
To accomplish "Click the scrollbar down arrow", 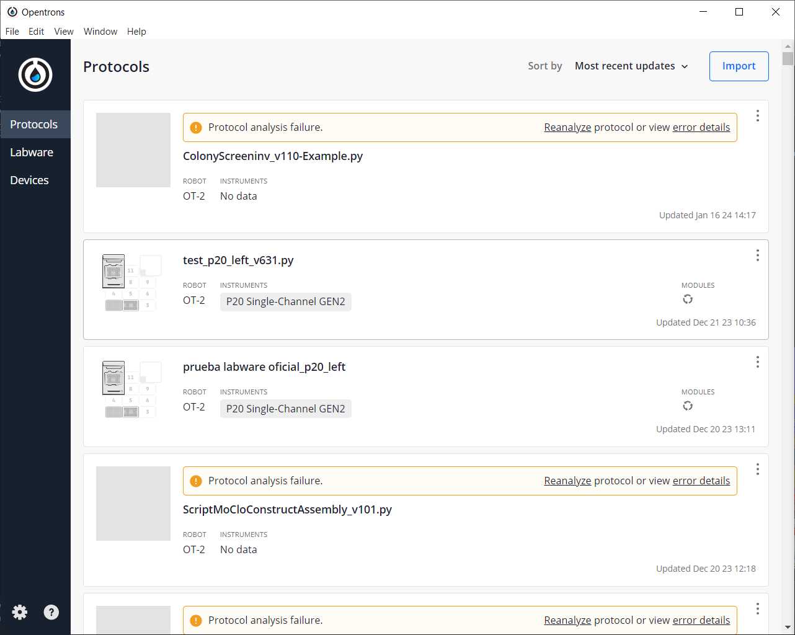I will pos(788,628).
